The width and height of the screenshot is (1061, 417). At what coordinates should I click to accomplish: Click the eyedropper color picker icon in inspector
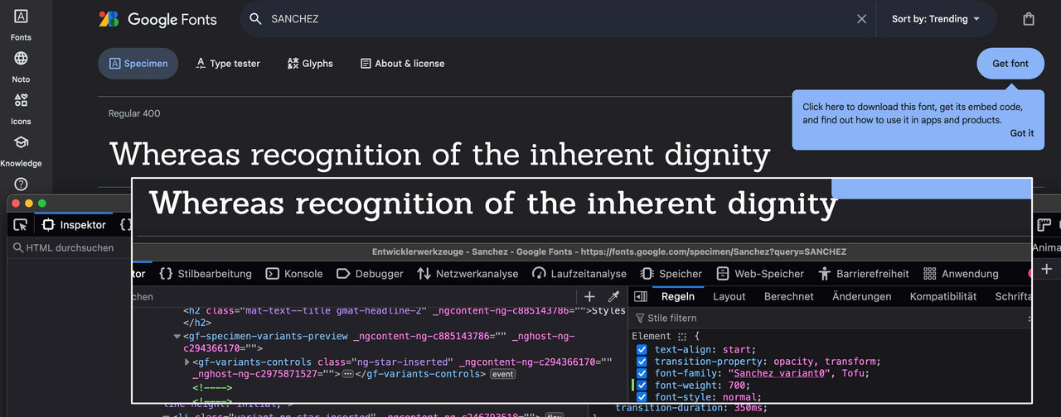click(614, 296)
